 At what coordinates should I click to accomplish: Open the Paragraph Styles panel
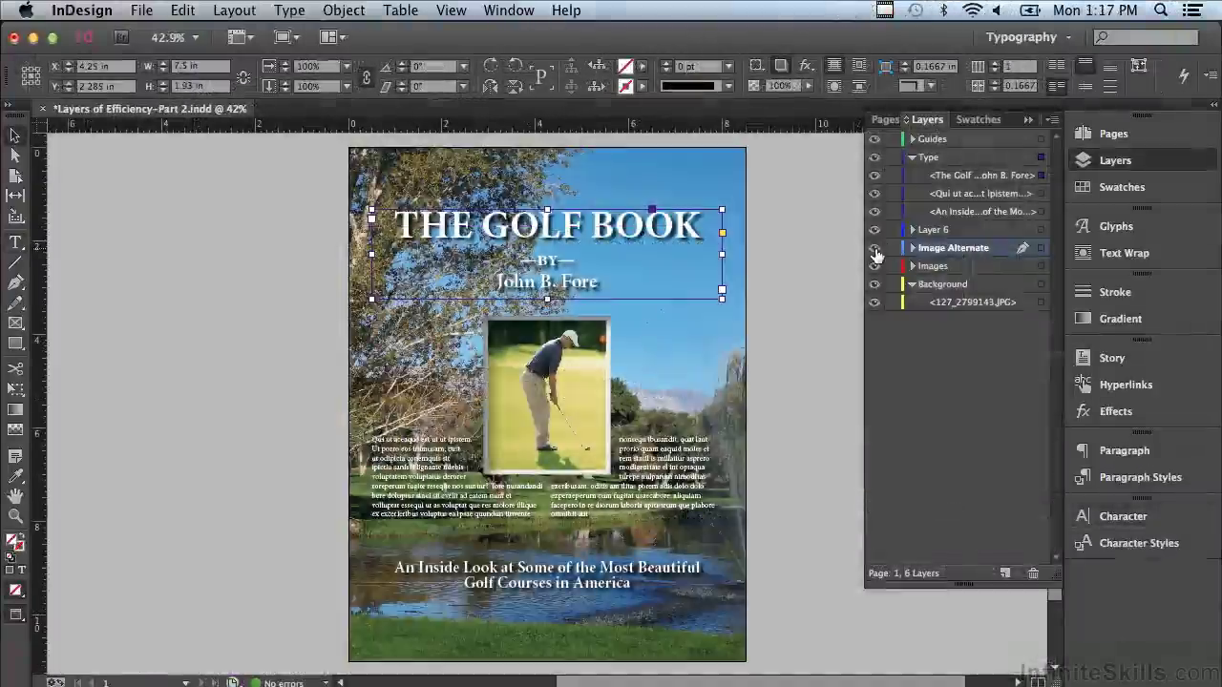(x=1140, y=477)
